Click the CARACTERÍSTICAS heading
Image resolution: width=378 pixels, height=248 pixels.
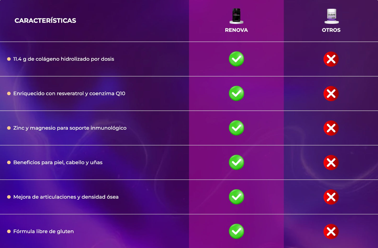point(45,21)
